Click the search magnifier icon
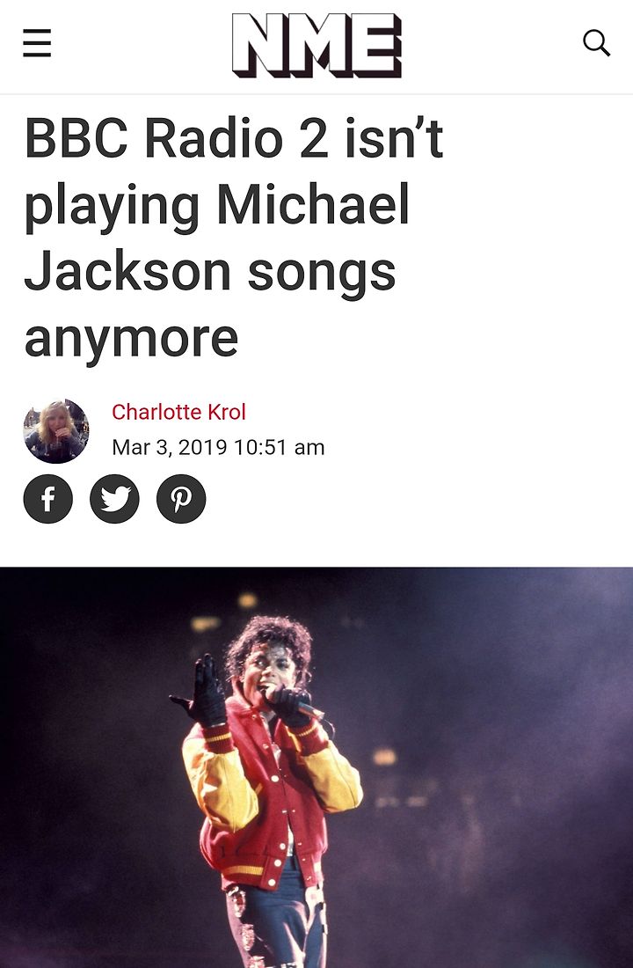 click(597, 43)
